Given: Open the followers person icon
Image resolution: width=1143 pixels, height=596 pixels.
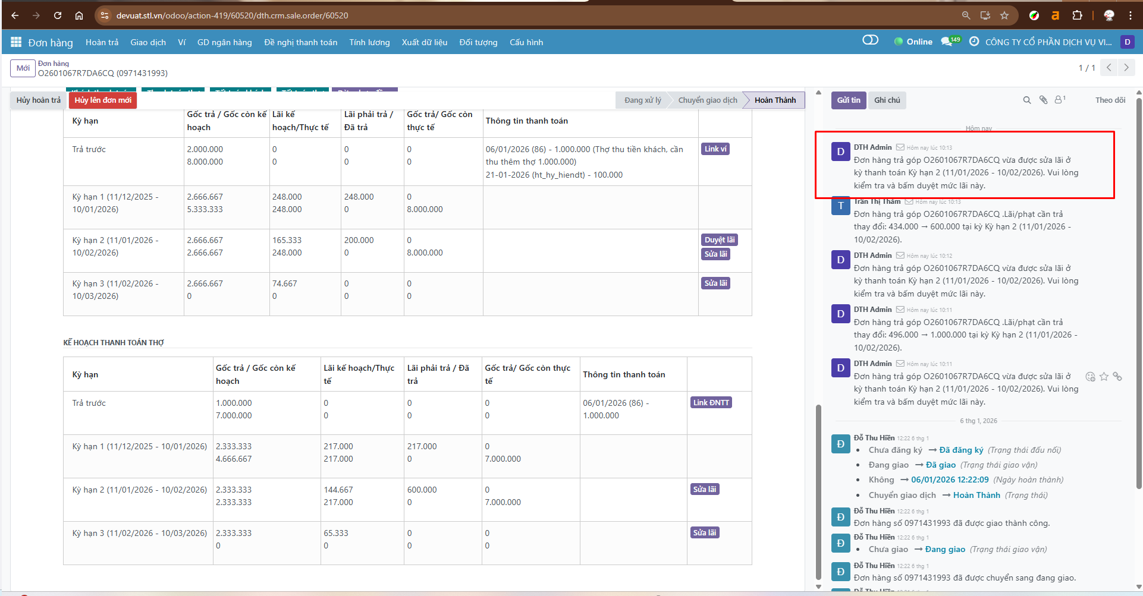Looking at the screenshot, I should coord(1059,100).
